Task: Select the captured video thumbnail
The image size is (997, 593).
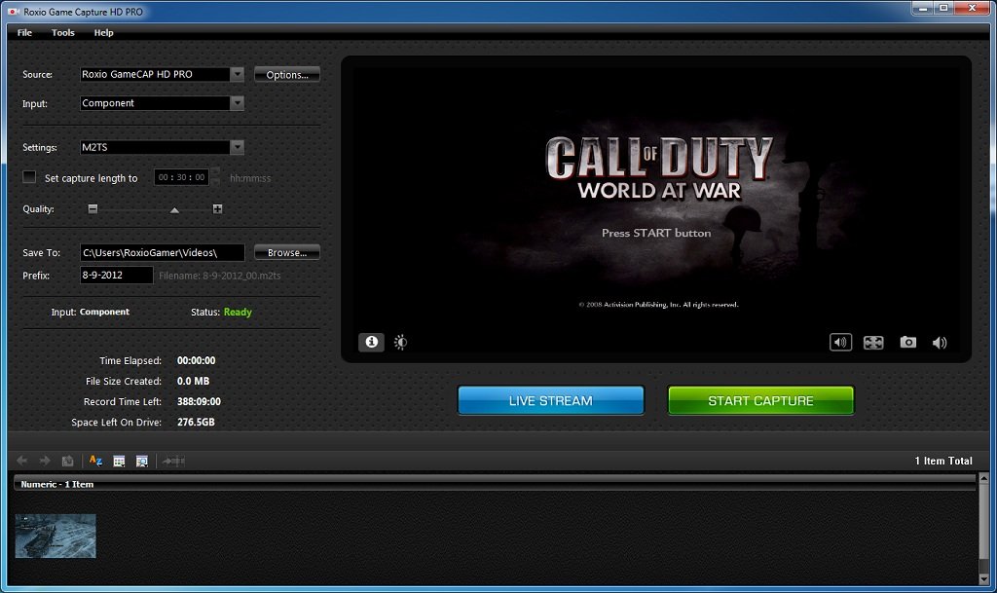Action: [55, 536]
